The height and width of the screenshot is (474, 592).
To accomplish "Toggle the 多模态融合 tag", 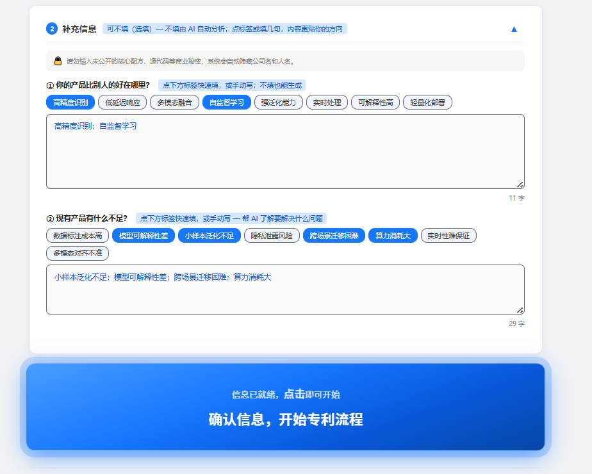I will tap(174, 102).
